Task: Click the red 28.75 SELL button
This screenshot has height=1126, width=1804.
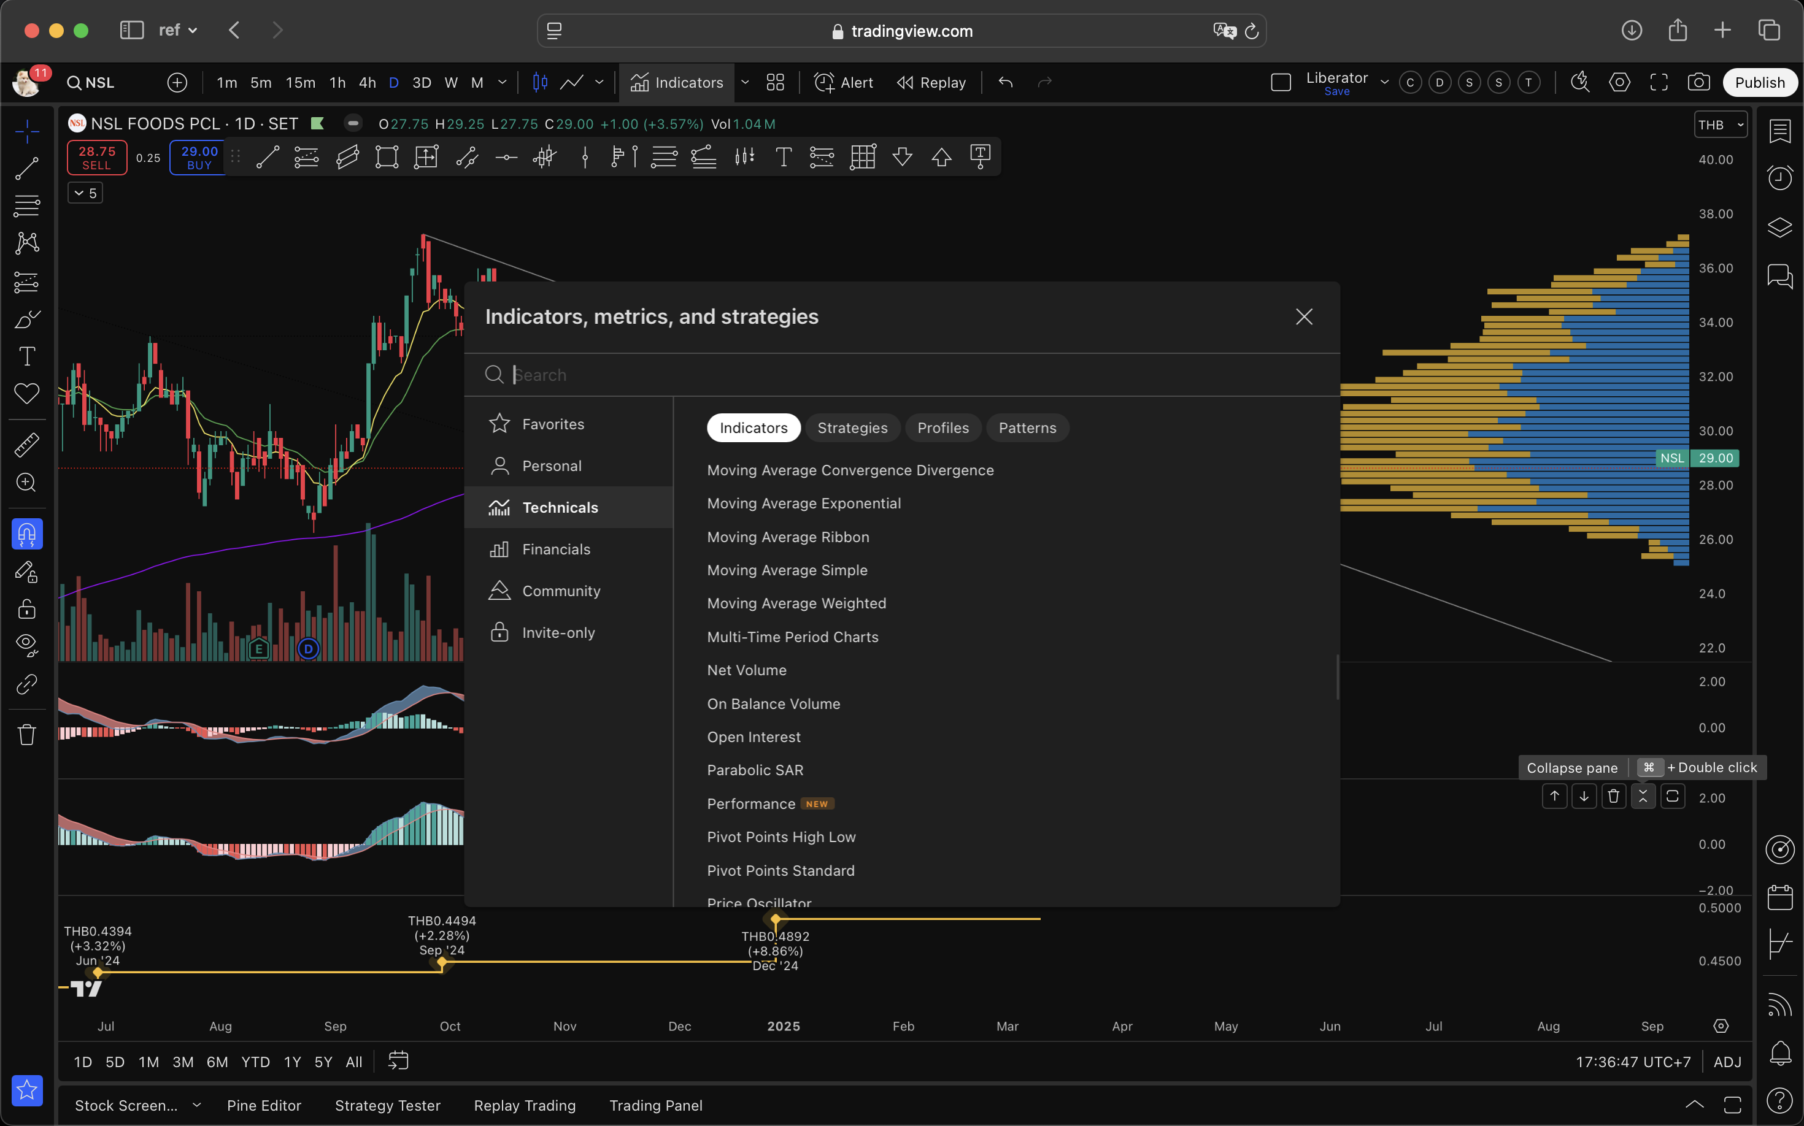Action: coord(97,158)
